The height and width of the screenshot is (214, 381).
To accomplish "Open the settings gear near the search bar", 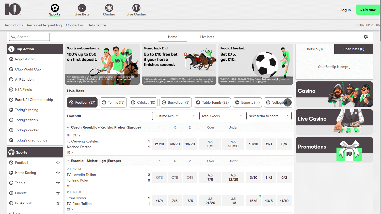I will 366,37.
